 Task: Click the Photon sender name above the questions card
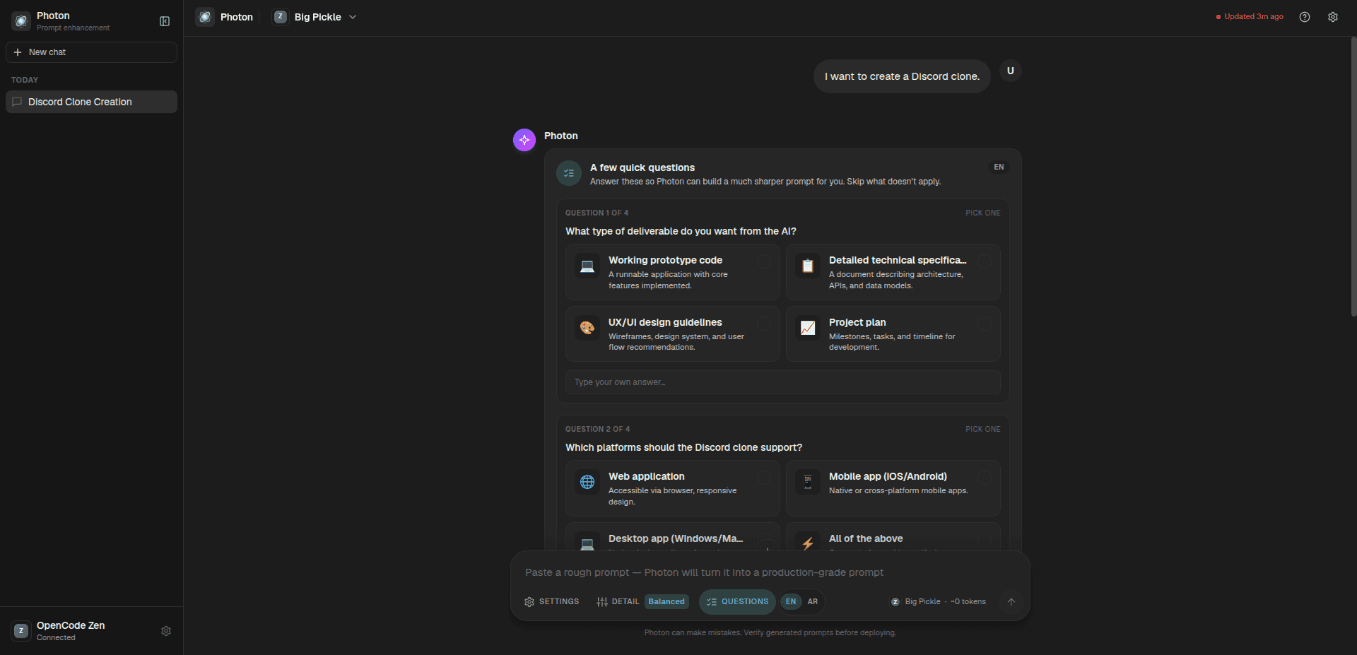(561, 136)
